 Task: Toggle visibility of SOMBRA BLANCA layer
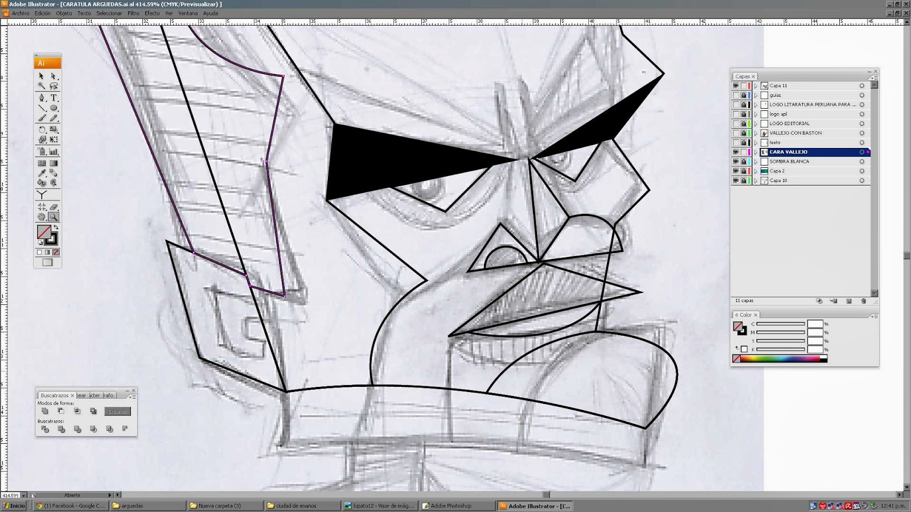[736, 162]
